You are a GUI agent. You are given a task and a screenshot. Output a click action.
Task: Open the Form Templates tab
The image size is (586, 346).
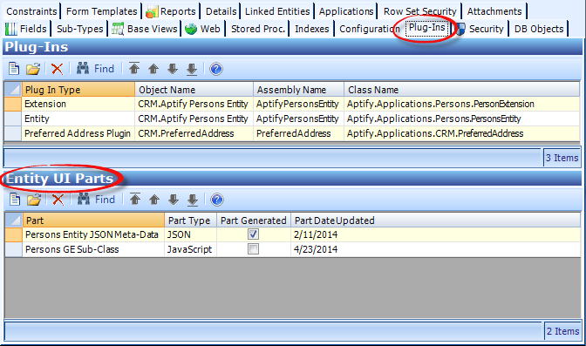point(102,11)
